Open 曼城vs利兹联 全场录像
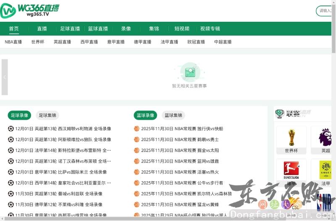Viewport: 336px width, 221px height. coord(59,194)
